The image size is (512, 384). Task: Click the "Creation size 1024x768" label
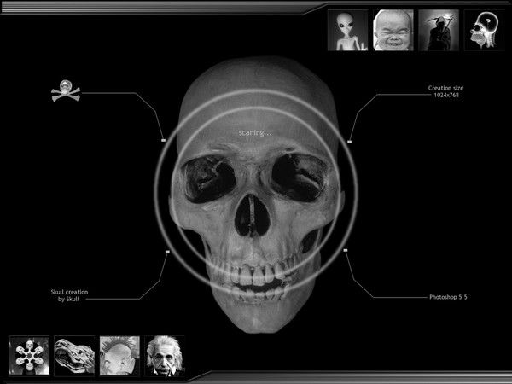pyautogui.click(x=447, y=90)
